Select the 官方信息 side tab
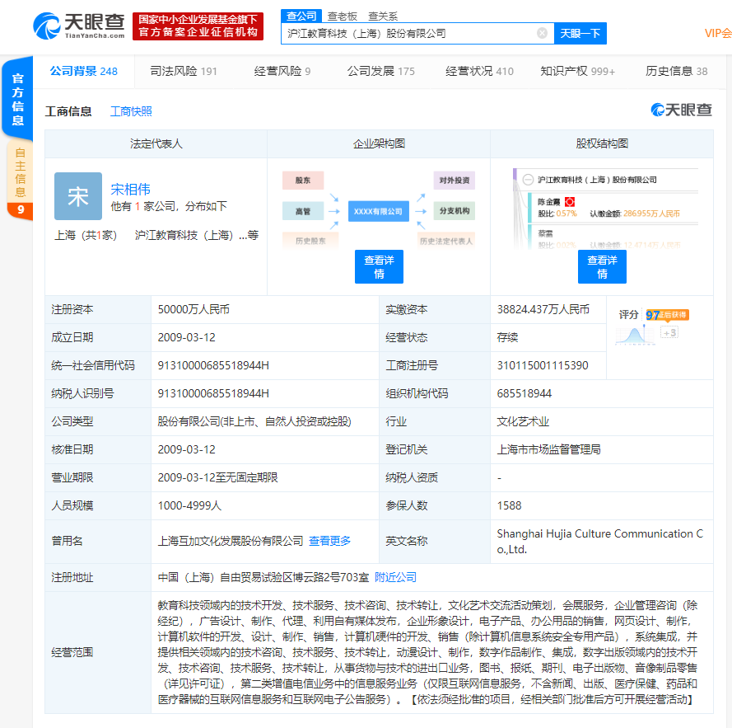 point(18,99)
